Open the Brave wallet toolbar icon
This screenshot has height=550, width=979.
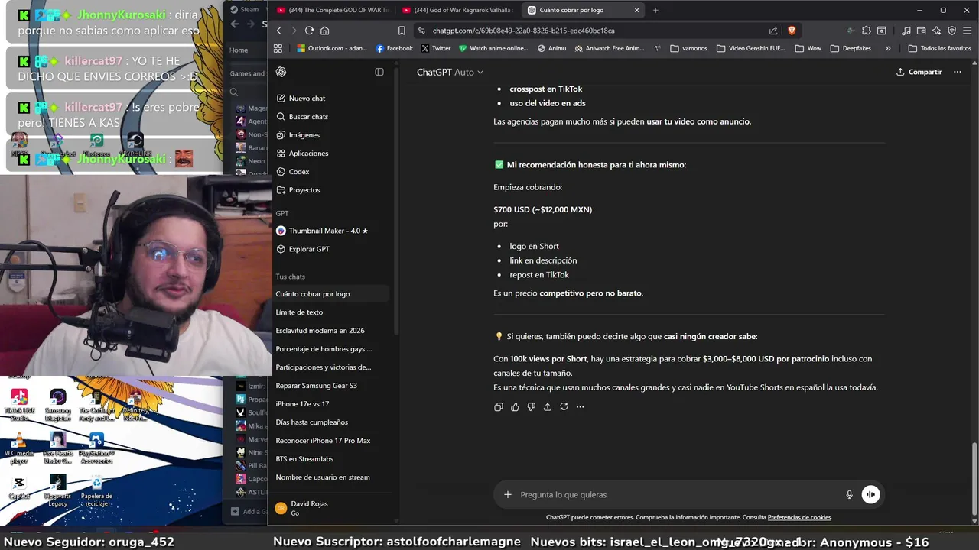click(x=922, y=31)
